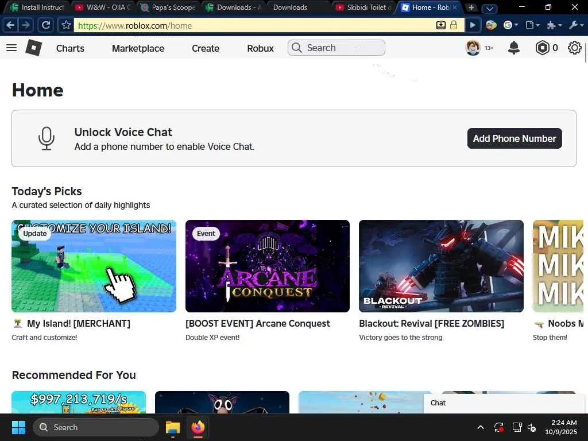Reload the current page
The height and width of the screenshot is (441, 588).
pyautogui.click(x=46, y=25)
